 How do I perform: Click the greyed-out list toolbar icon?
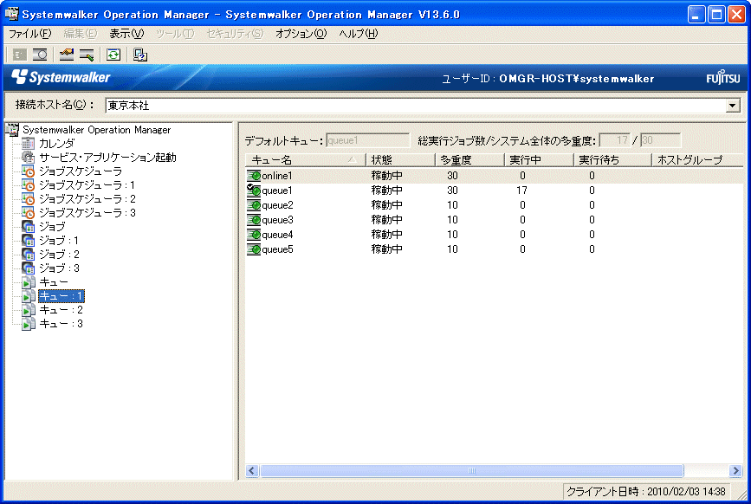tap(19, 55)
